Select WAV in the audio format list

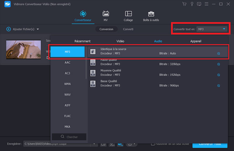tap(68, 95)
